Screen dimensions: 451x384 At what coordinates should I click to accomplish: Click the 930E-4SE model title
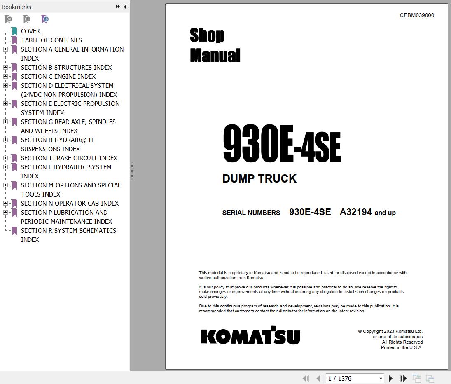pos(282,144)
